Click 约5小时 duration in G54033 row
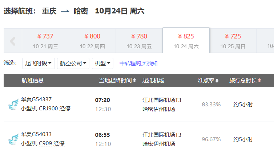This screenshot has width=274, height=155. coord(243,139)
